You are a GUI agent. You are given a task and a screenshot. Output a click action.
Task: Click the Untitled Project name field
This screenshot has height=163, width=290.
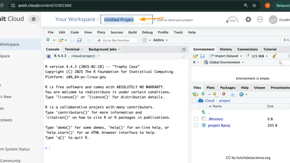[x=127, y=19]
